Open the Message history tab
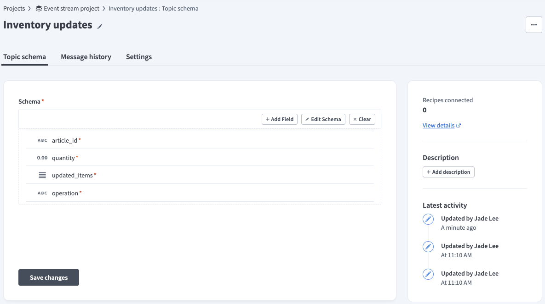Viewport: 545px width, 304px height. [x=86, y=57]
